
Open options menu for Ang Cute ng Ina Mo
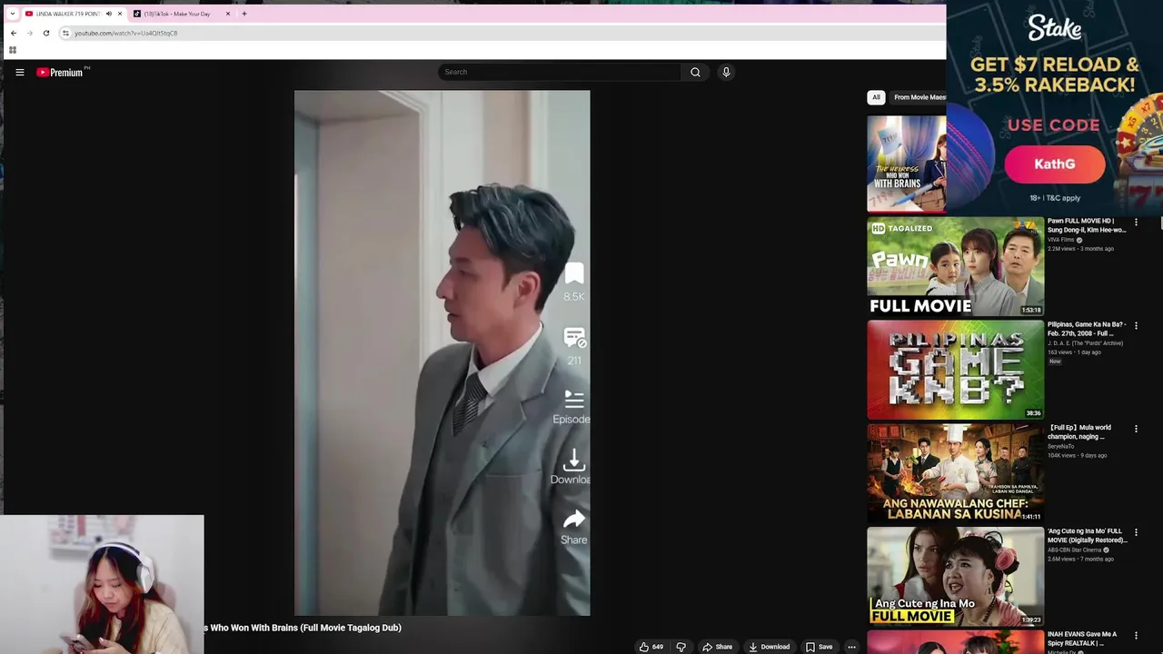click(x=1136, y=532)
